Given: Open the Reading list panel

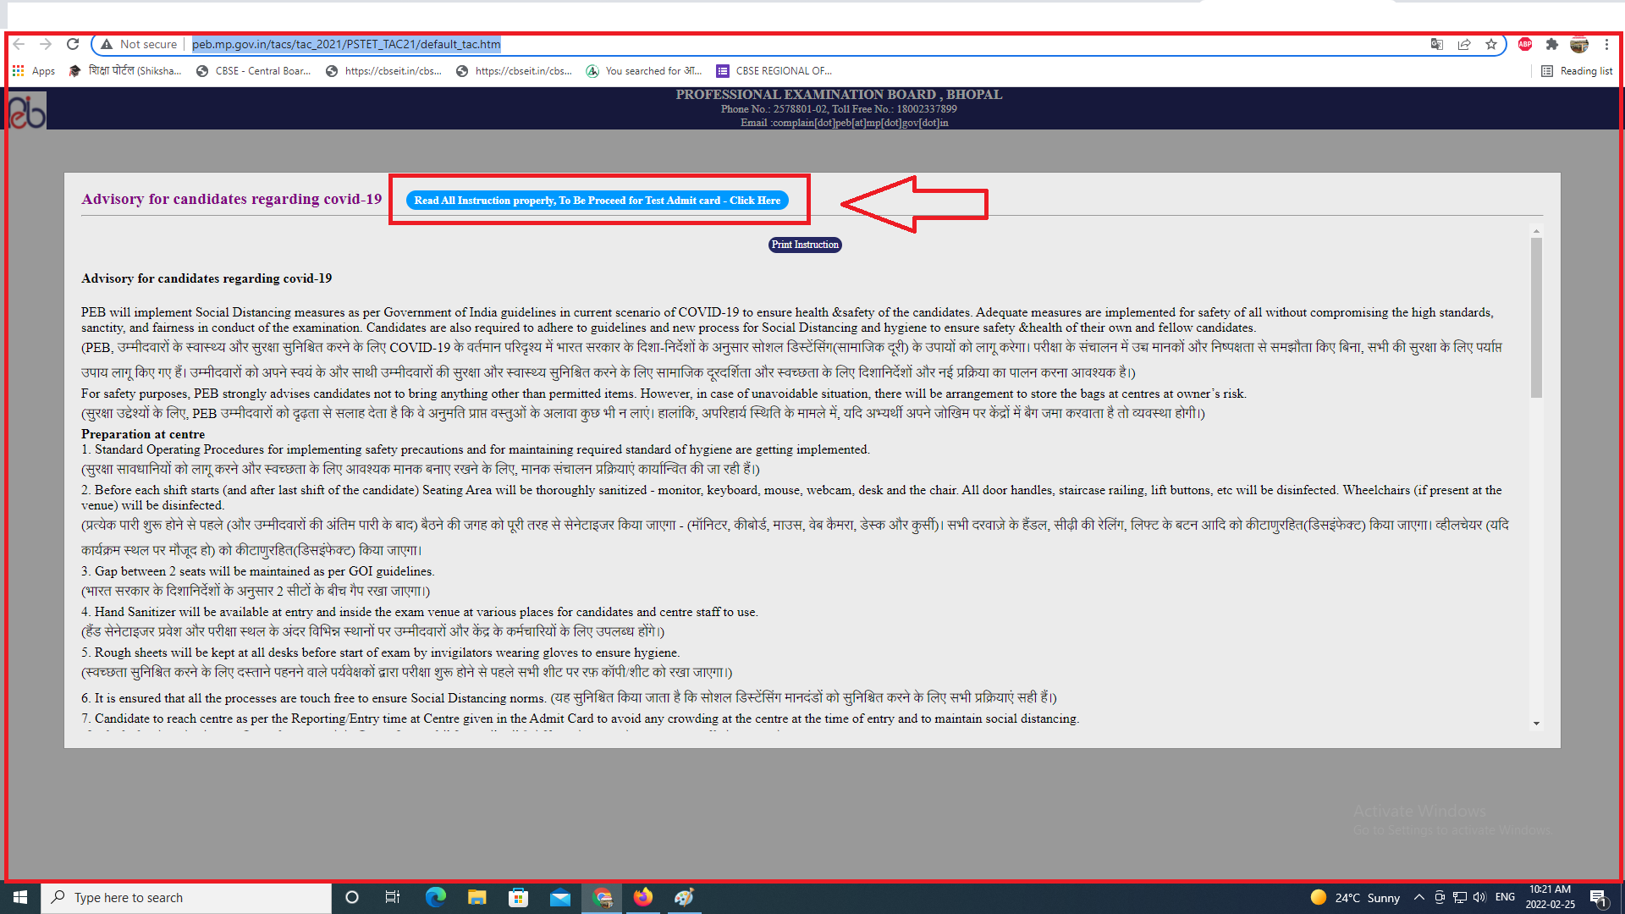Looking at the screenshot, I should [x=1577, y=71].
